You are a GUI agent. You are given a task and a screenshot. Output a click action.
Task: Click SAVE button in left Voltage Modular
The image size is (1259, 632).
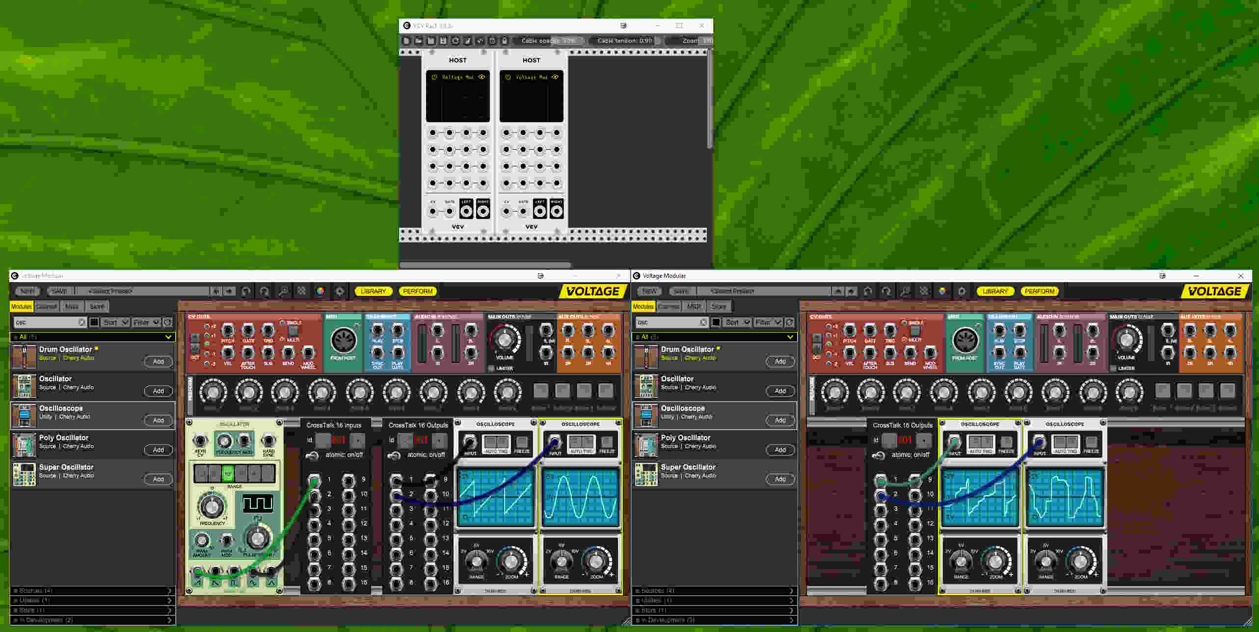[x=59, y=291]
